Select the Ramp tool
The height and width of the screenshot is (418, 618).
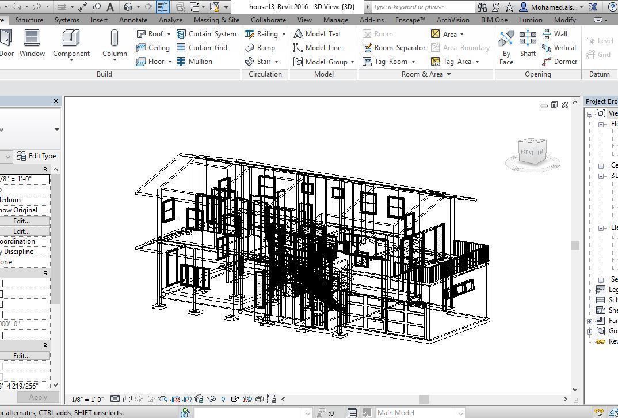(260, 48)
